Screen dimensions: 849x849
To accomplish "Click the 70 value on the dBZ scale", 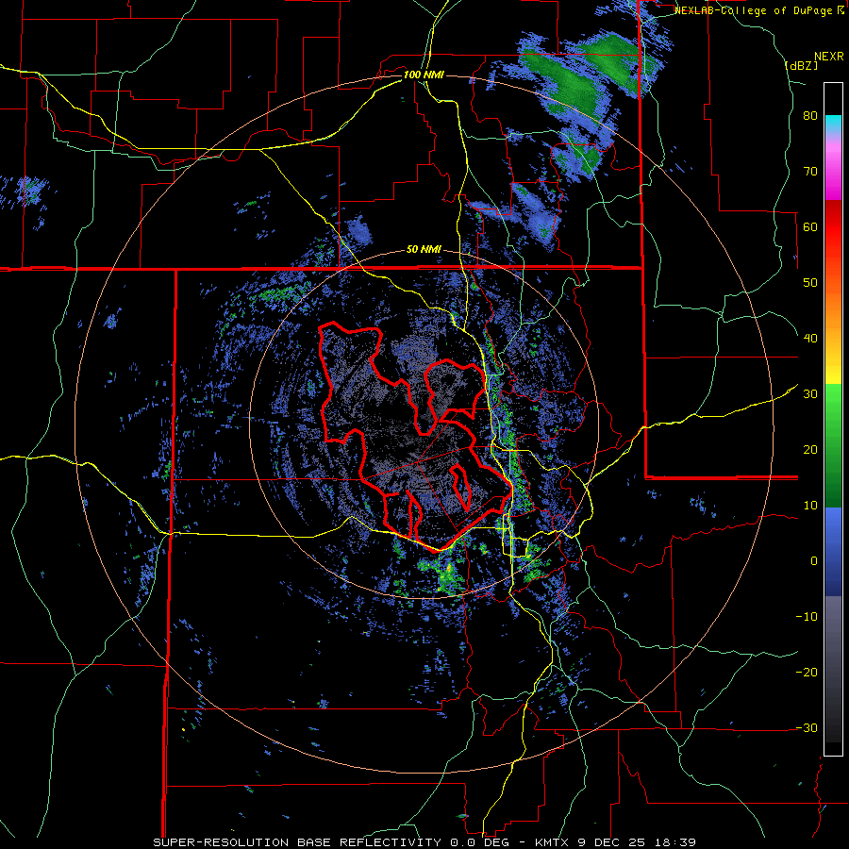I will 810,172.
